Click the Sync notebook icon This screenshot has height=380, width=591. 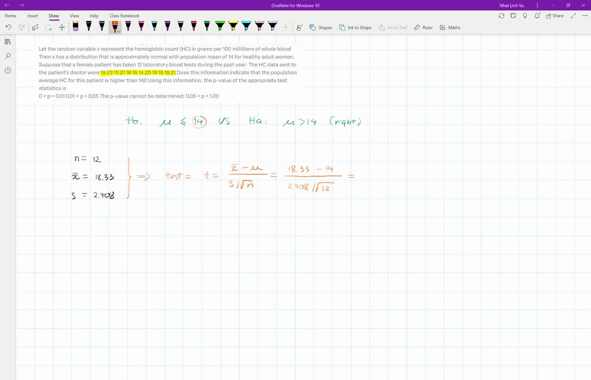[501, 16]
